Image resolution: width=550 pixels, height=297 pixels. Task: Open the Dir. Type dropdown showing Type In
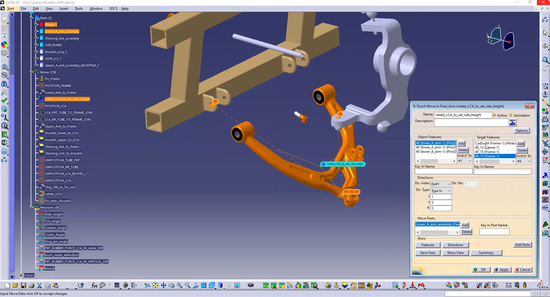click(440, 190)
